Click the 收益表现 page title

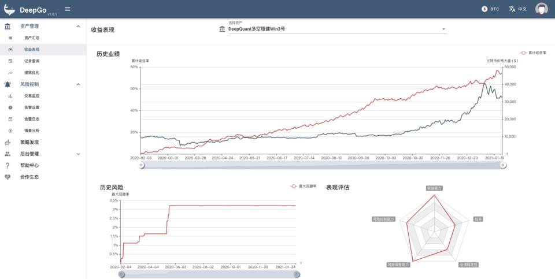click(x=103, y=30)
